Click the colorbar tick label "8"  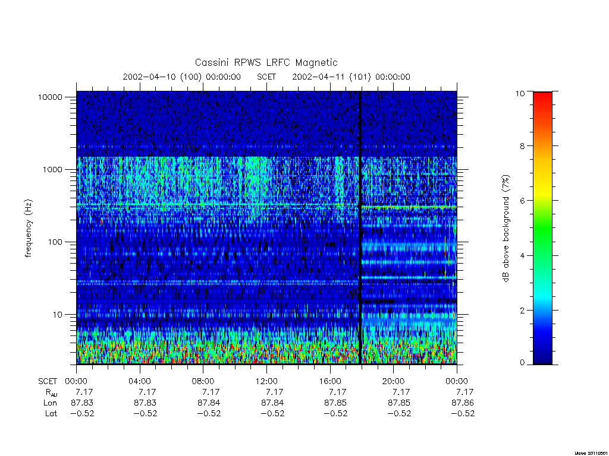tap(522, 146)
